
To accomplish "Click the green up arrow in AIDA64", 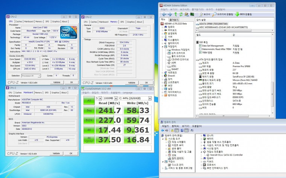I will pos(176,14).
